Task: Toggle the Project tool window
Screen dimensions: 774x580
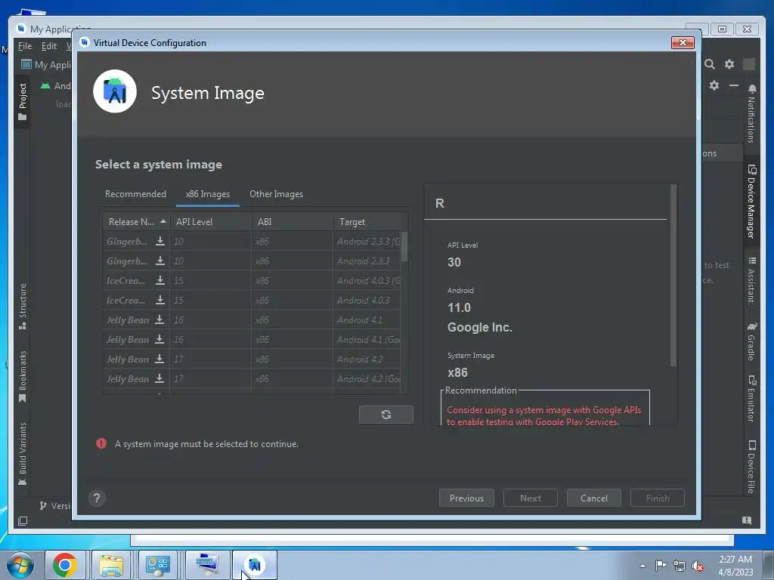Action: (x=22, y=102)
